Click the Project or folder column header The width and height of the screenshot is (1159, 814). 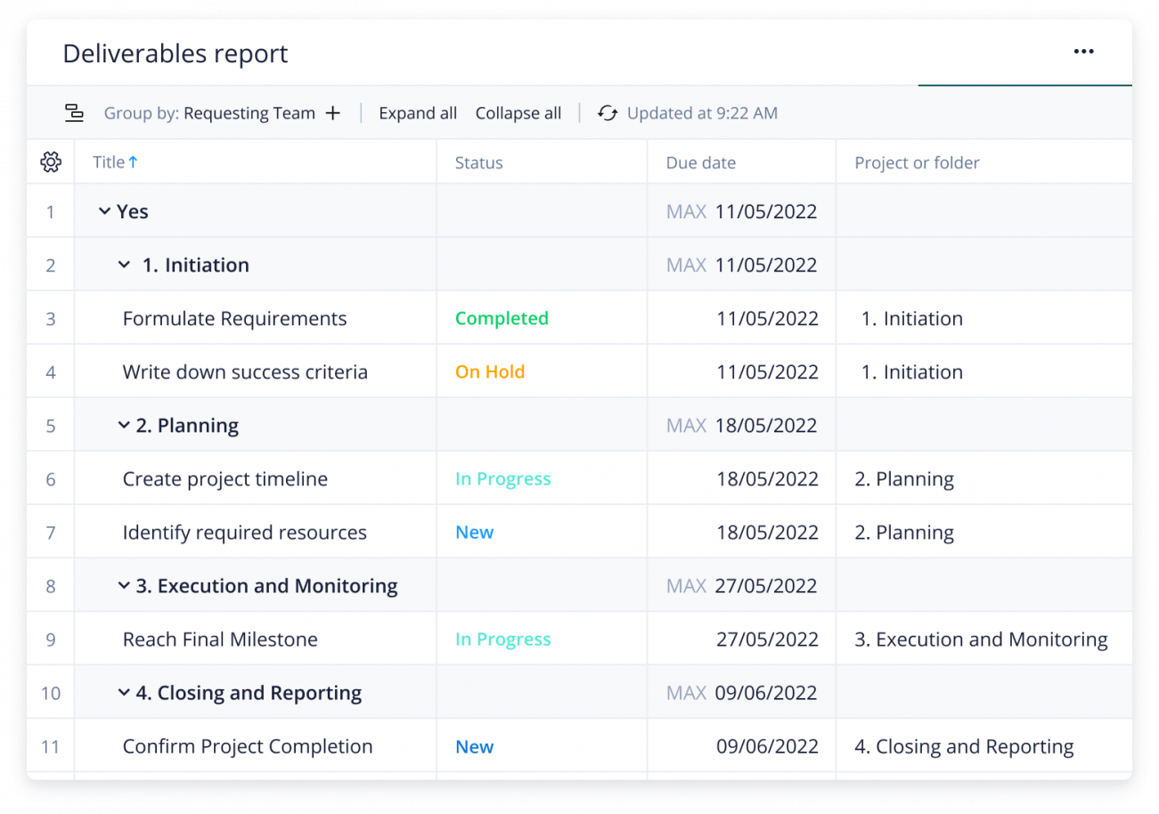[917, 163]
